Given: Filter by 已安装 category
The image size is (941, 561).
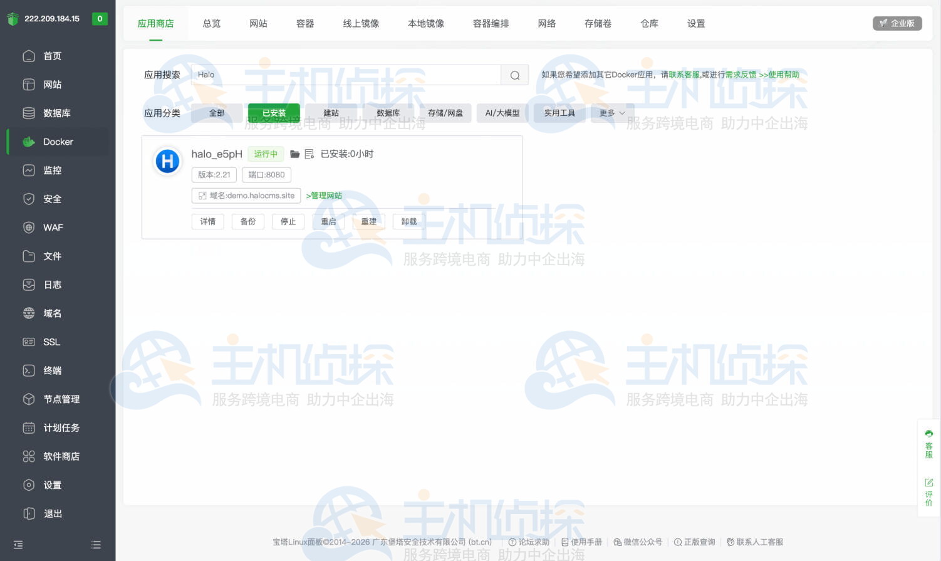Looking at the screenshot, I should 274,113.
